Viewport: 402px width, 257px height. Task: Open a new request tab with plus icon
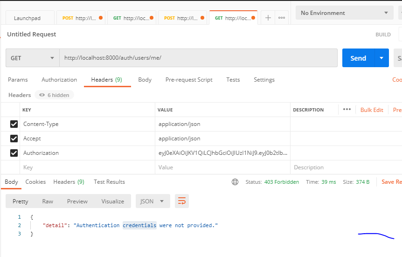pyautogui.click(x=268, y=18)
